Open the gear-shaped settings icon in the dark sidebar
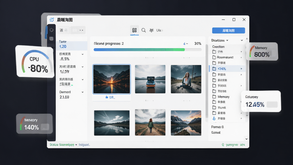 click(52, 30)
